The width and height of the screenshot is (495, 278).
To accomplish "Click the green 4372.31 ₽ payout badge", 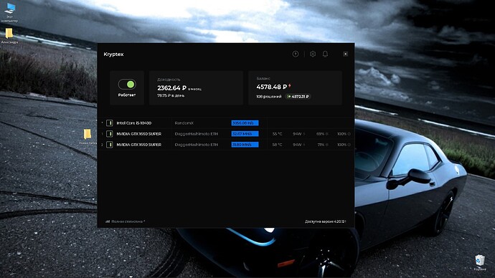I will coord(298,97).
